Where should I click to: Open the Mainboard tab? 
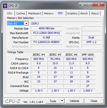[x=34, y=13]
